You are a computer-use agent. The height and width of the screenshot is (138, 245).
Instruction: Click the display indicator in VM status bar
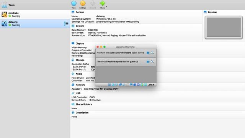coord(131,85)
